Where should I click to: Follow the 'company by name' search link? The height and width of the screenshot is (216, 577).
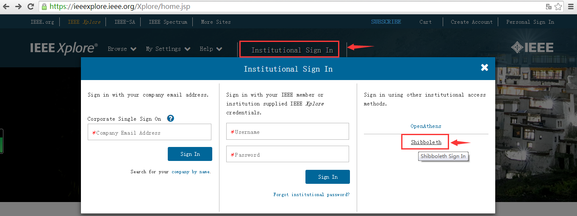[x=191, y=172]
